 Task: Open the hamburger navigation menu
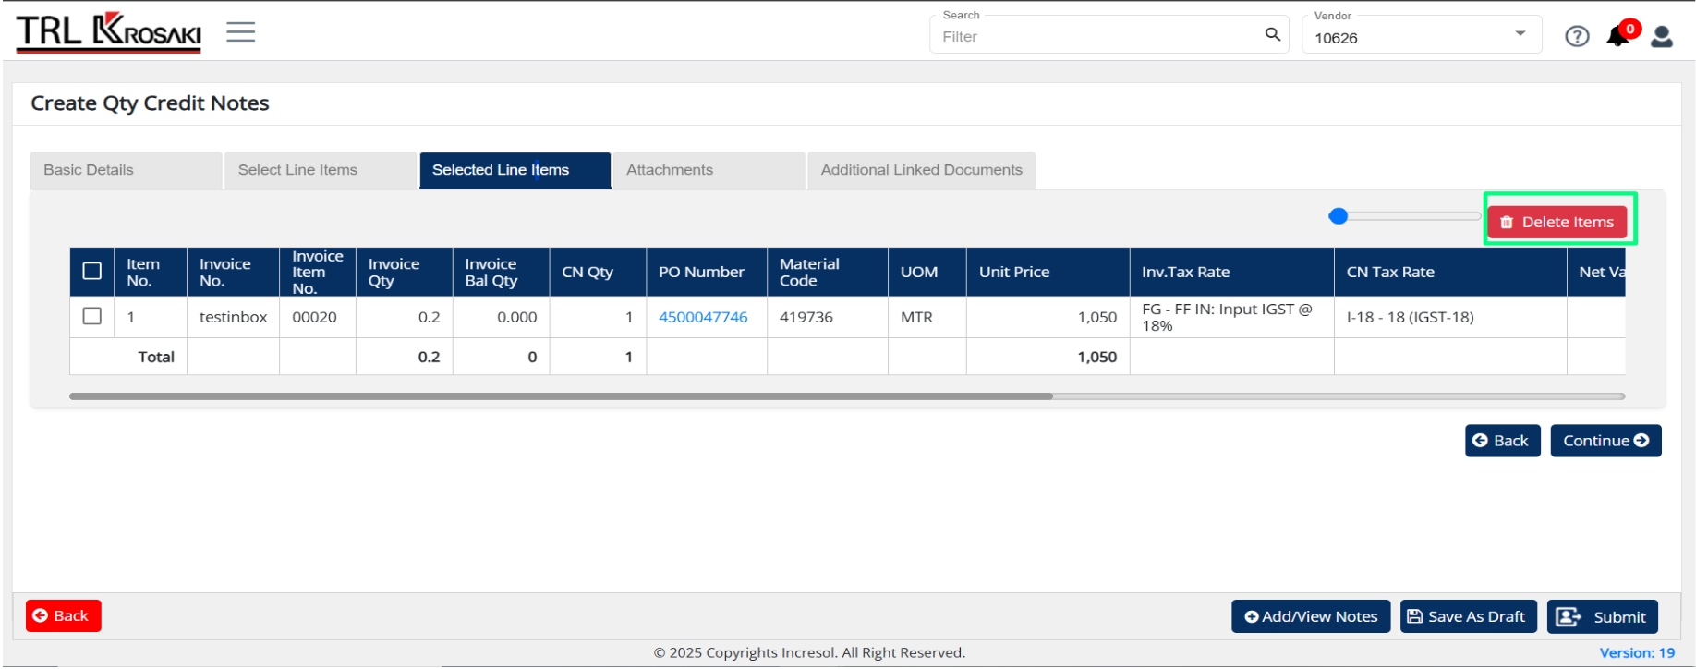240,32
